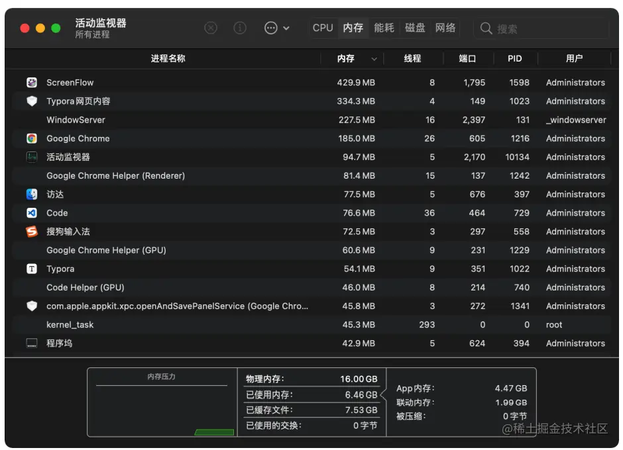Open the 网络 tab
The width and height of the screenshot is (623, 450).
click(x=445, y=28)
